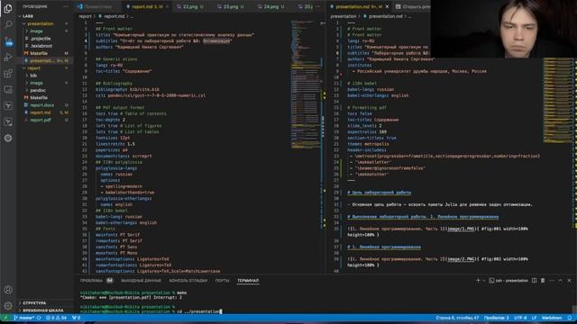Open the Remote Explorer activity icon
Image resolution: width=577 pixels, height=324 pixels.
coord(8,90)
